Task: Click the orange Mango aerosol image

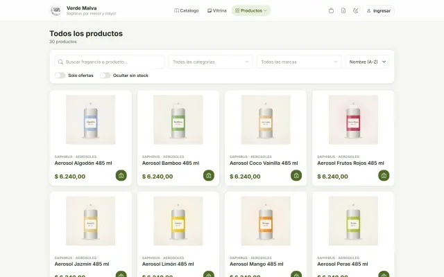Action: click(266, 221)
